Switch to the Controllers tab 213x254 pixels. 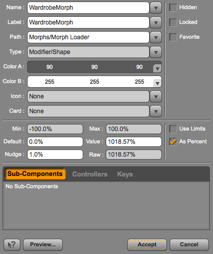point(90,174)
